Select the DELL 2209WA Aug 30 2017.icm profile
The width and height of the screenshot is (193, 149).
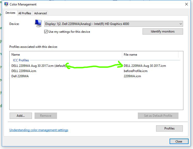38,66
